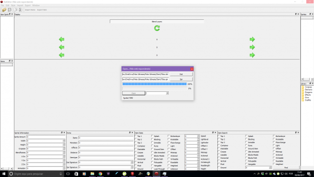Click the top green left arrow
The height and width of the screenshot is (177, 314).
[x=62, y=39]
